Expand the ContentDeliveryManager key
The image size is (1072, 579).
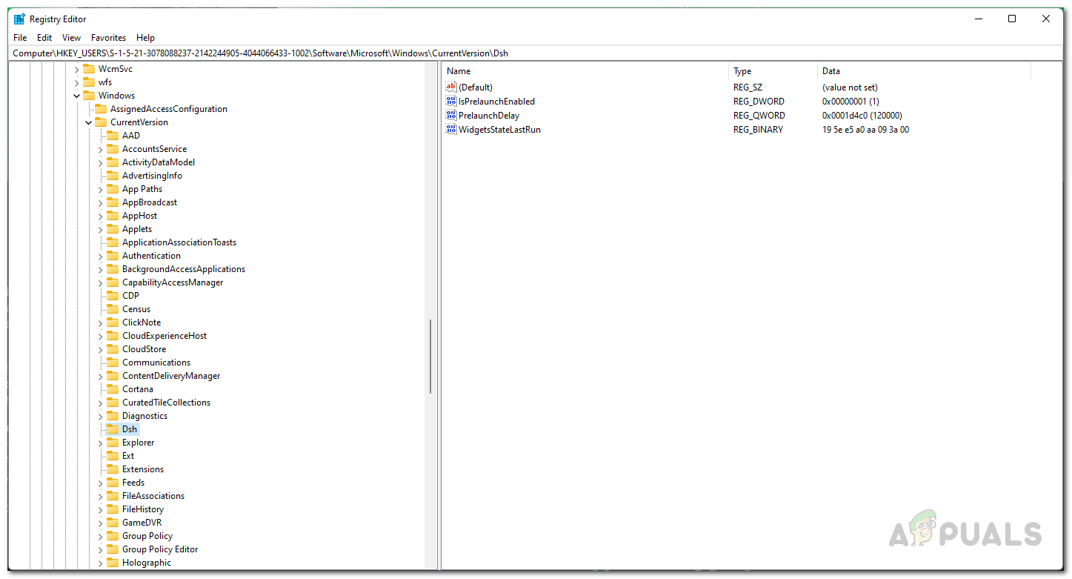(x=100, y=376)
